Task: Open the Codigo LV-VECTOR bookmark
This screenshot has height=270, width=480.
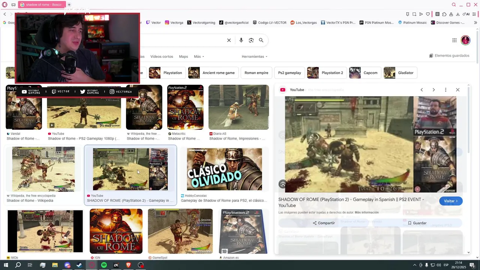Action: coord(269,22)
